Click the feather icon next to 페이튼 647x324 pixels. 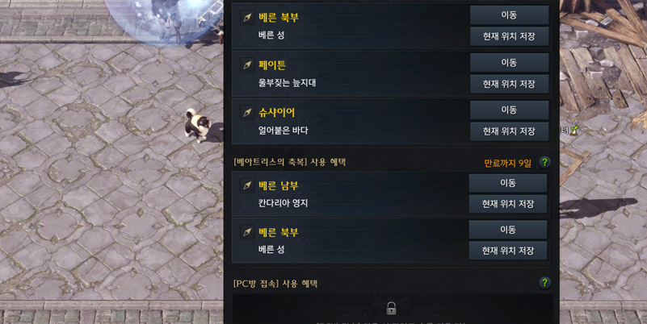pos(247,65)
